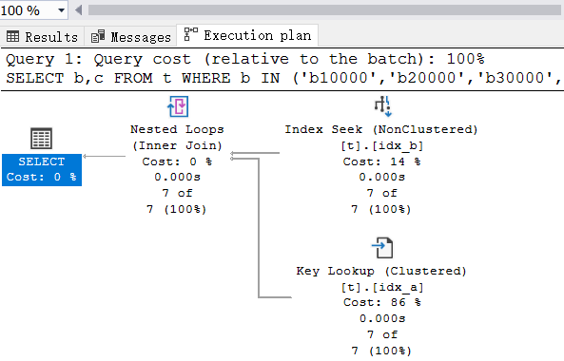Click the zoom percentage combo box text
Screen dimensions: 564x361
click(x=20, y=10)
